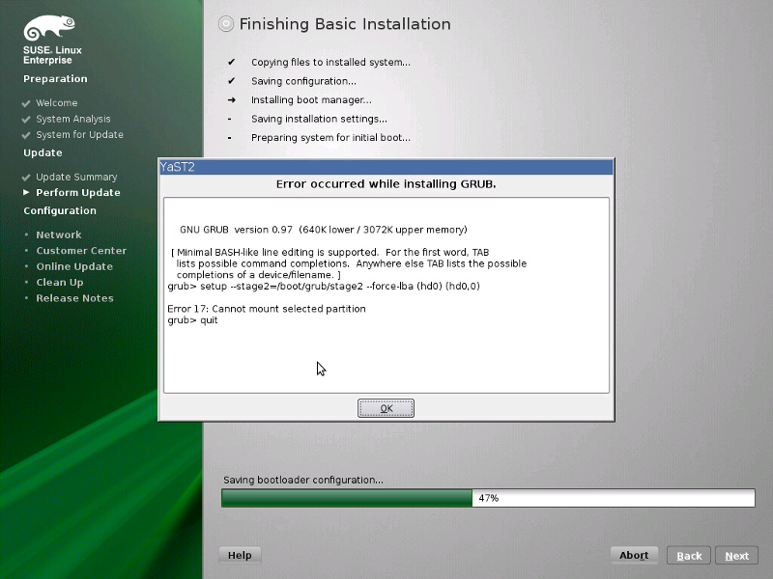Click the SUSE chameleon logo
Image resolution: width=773 pixels, height=579 pixels.
tap(46, 26)
